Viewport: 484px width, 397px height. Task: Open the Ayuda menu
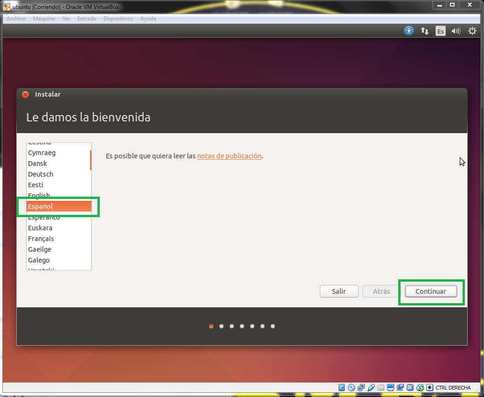tap(148, 19)
